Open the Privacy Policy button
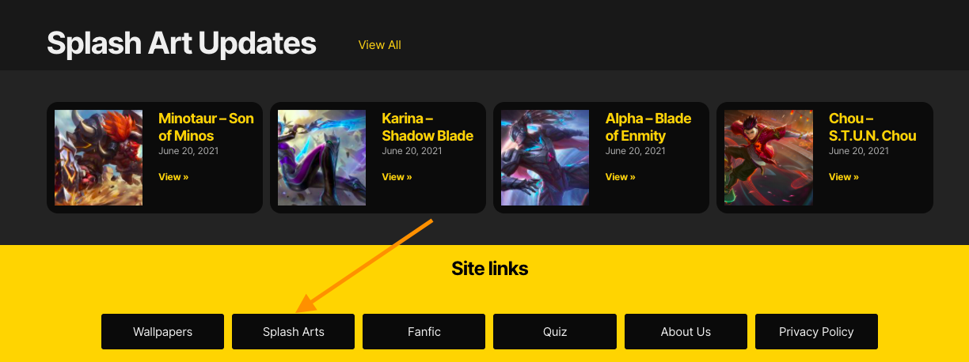 click(x=816, y=331)
